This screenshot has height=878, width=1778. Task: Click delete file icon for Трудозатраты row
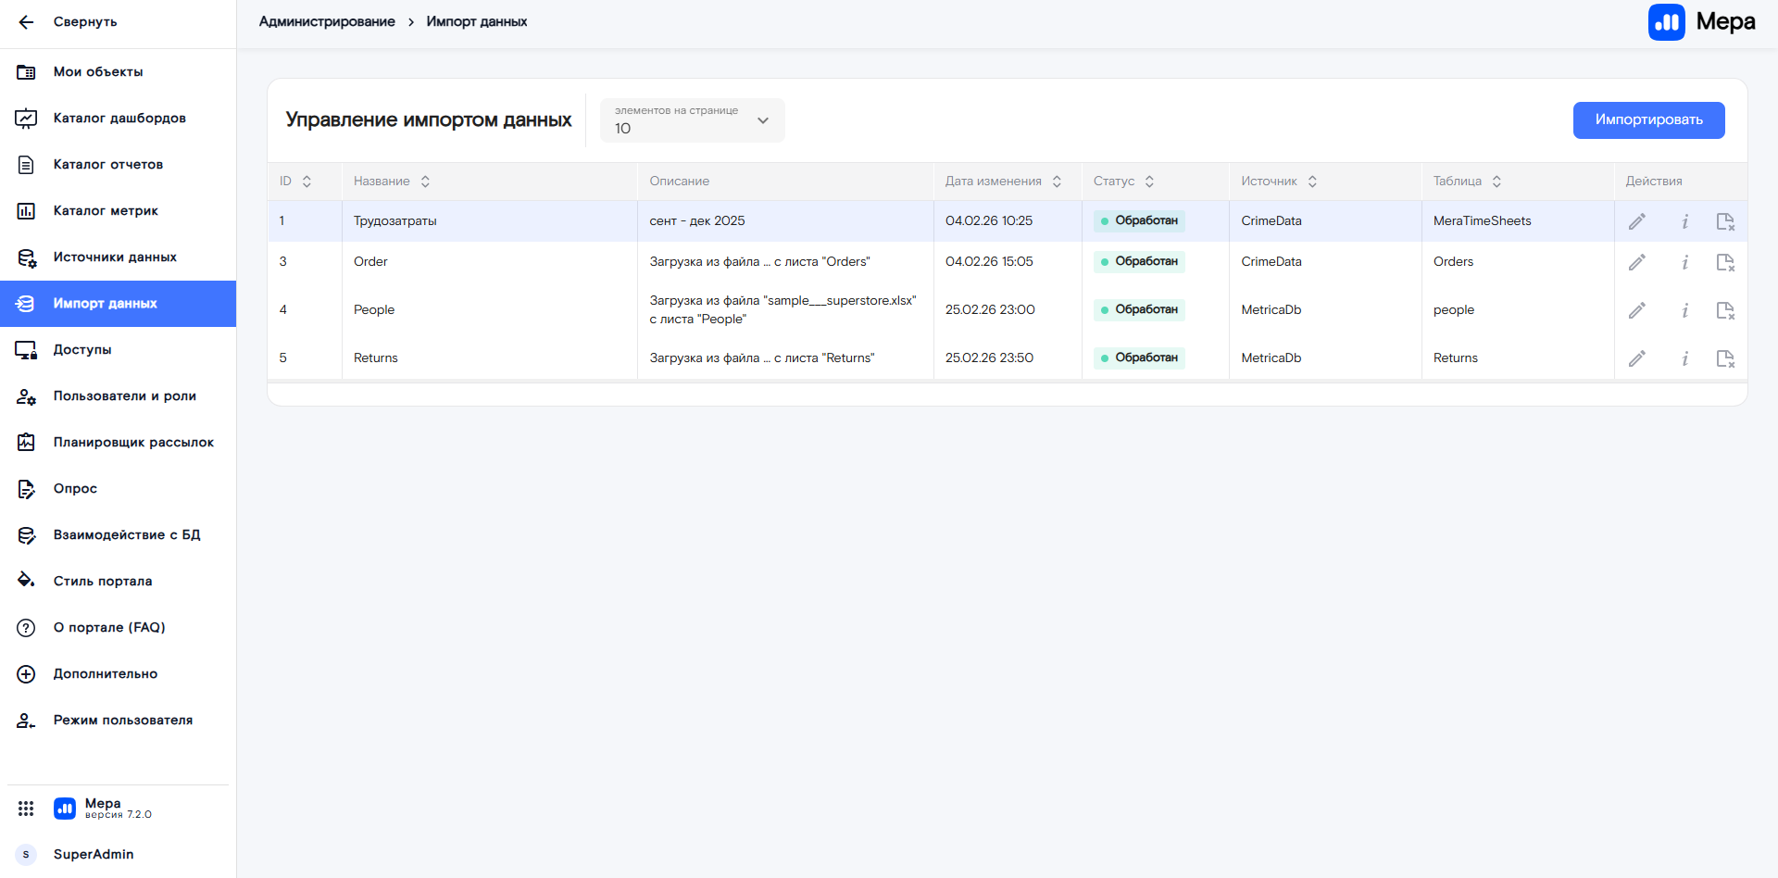click(x=1724, y=221)
